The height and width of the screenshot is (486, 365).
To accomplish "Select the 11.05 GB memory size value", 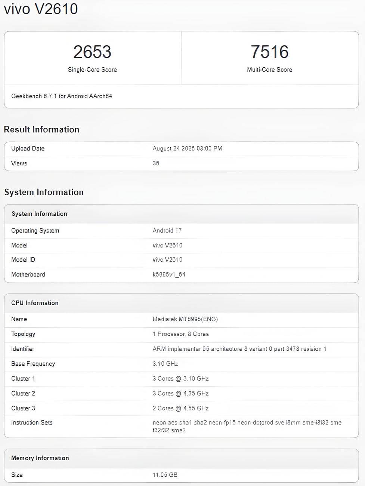I will [x=165, y=475].
